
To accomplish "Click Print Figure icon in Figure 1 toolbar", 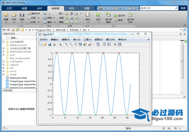I will coord(54,44).
